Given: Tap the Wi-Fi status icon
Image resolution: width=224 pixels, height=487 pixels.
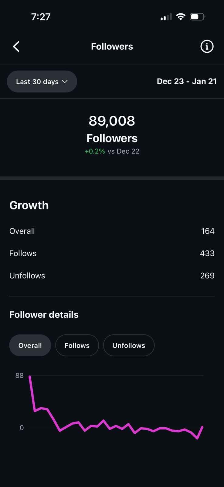Looking at the screenshot, I should (x=181, y=17).
